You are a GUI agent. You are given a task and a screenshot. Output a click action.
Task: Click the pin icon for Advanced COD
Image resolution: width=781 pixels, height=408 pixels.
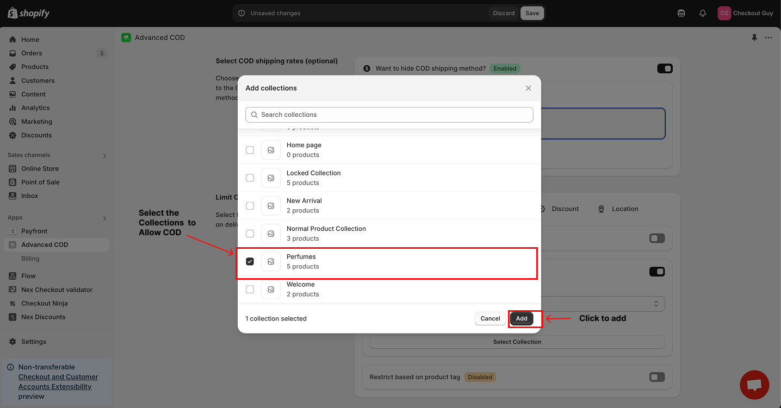point(754,37)
